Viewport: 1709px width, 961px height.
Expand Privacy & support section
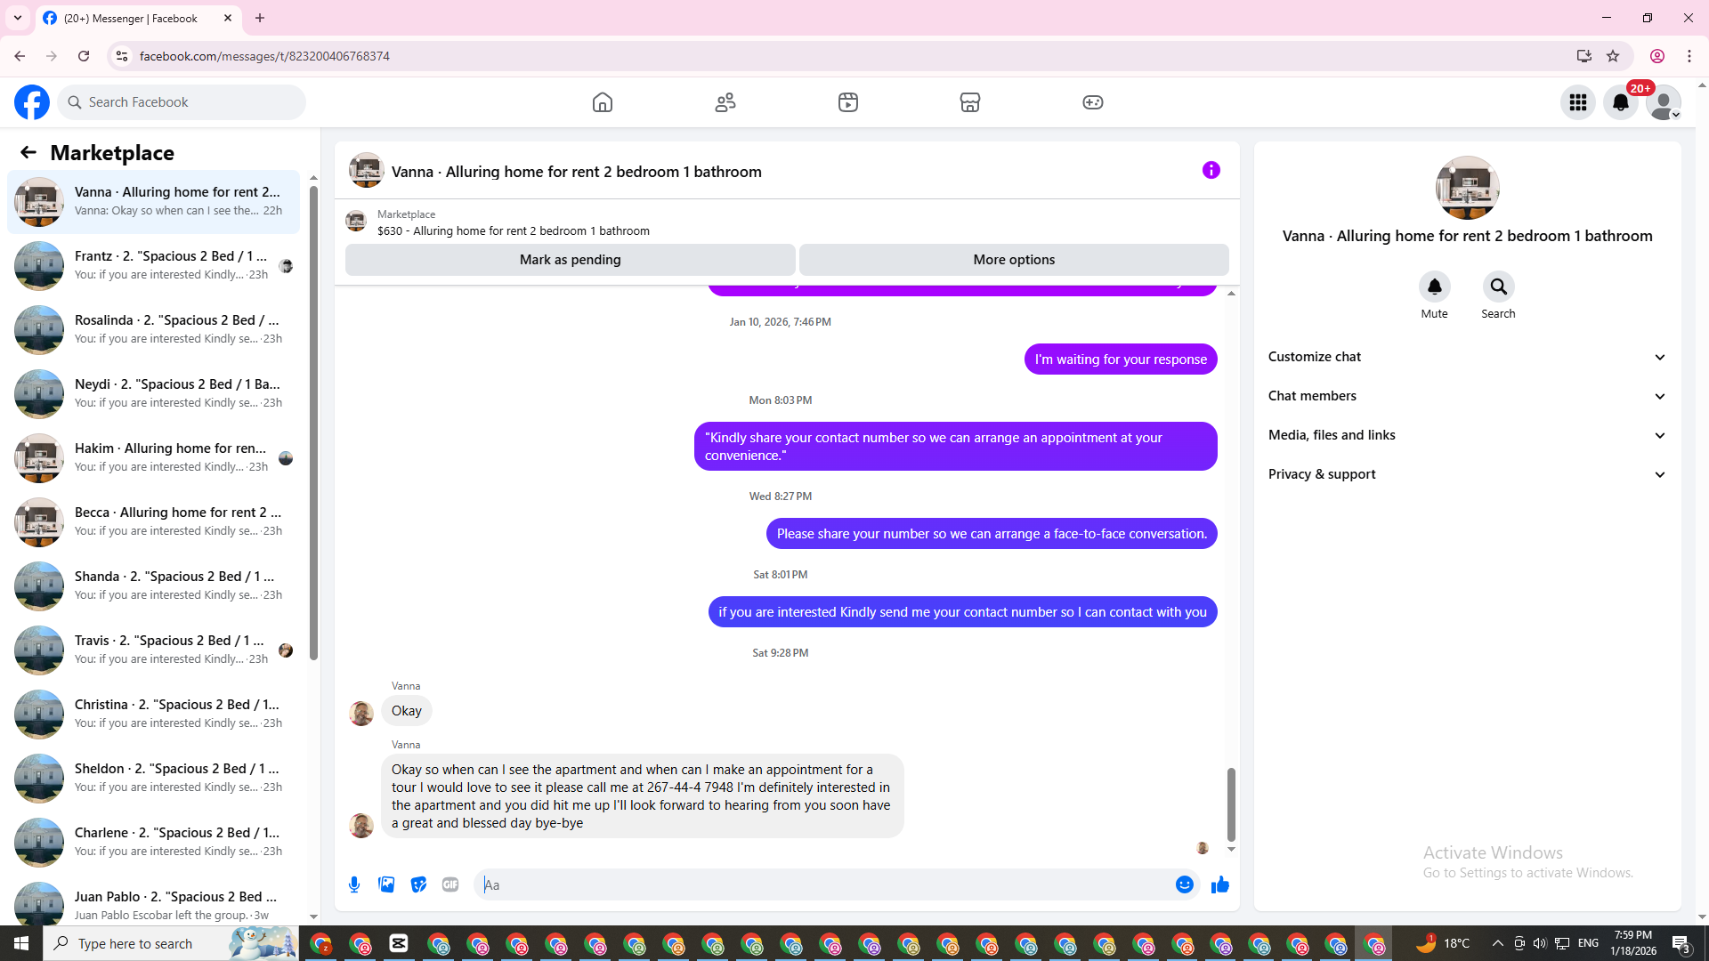[x=1467, y=474]
